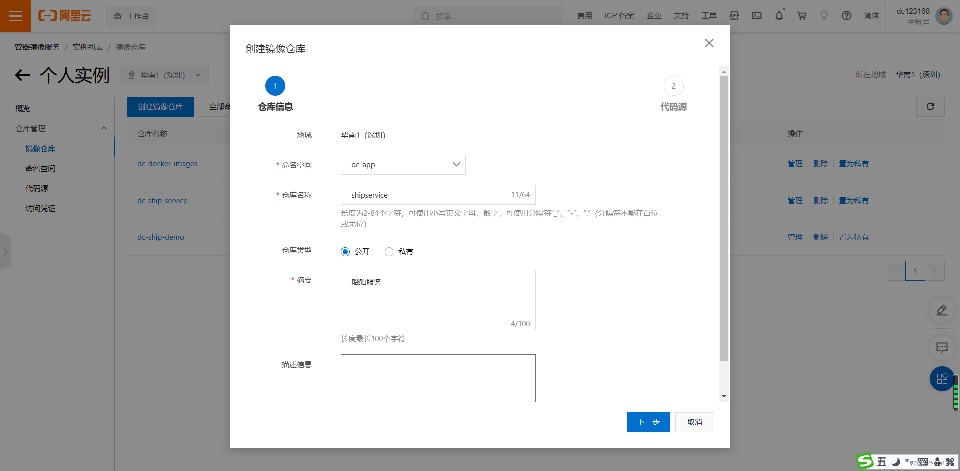
Task: Click 管理 for dc-docker-images
Action: (x=795, y=163)
